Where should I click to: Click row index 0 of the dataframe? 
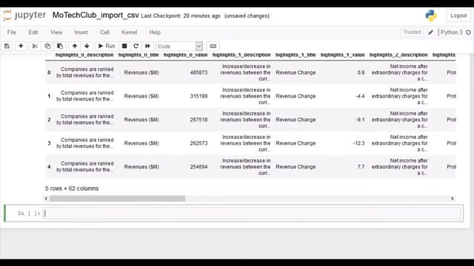(x=49, y=72)
